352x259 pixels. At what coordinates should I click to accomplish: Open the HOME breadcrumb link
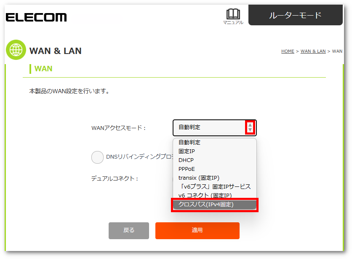288,51
